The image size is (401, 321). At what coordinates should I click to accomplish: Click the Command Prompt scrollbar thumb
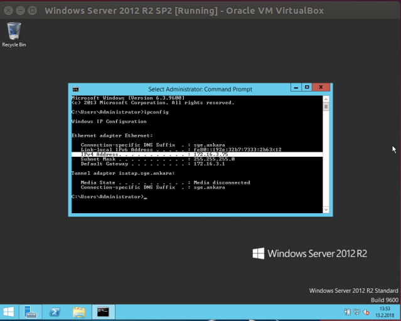point(326,107)
